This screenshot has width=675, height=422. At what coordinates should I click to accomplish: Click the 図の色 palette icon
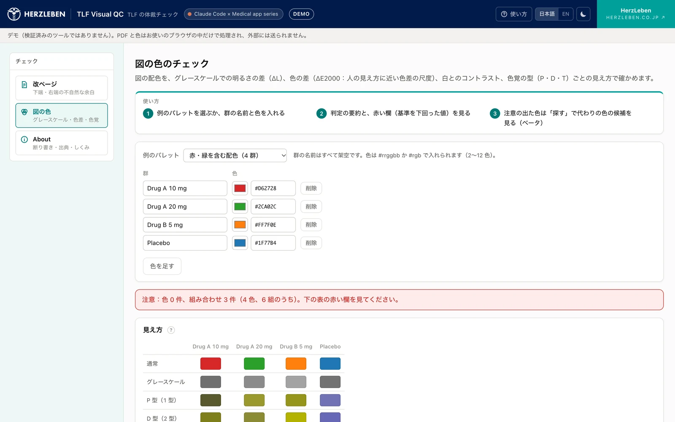pyautogui.click(x=24, y=112)
